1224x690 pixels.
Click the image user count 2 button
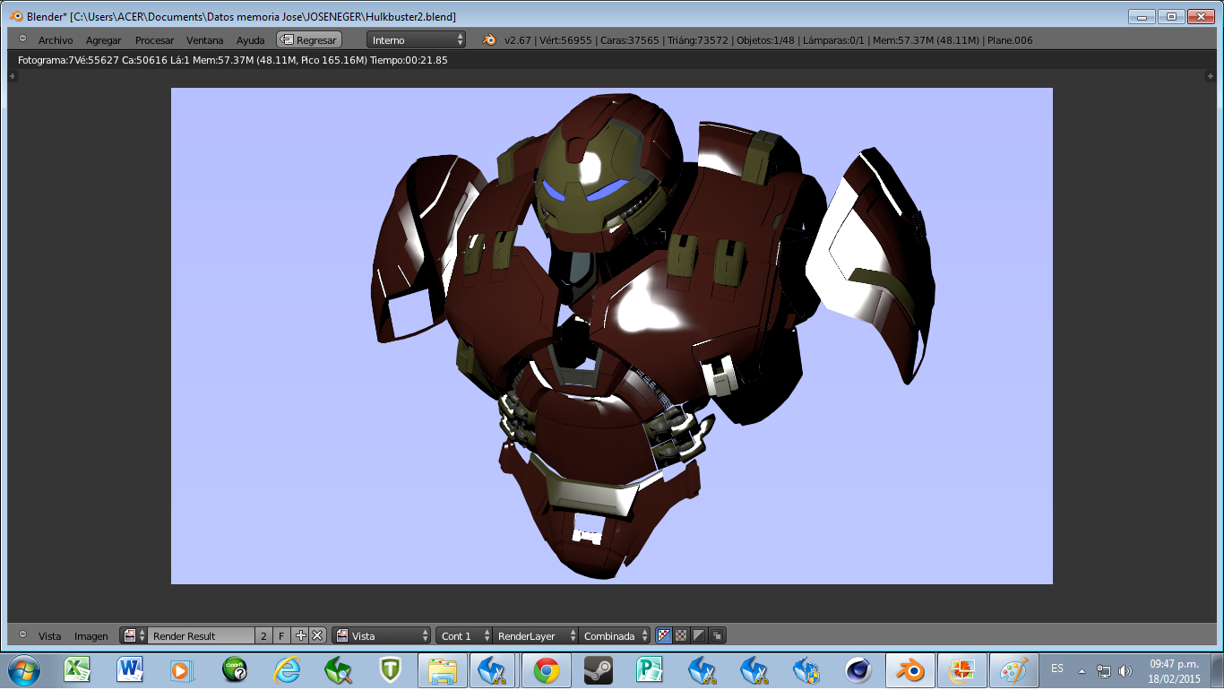point(263,635)
